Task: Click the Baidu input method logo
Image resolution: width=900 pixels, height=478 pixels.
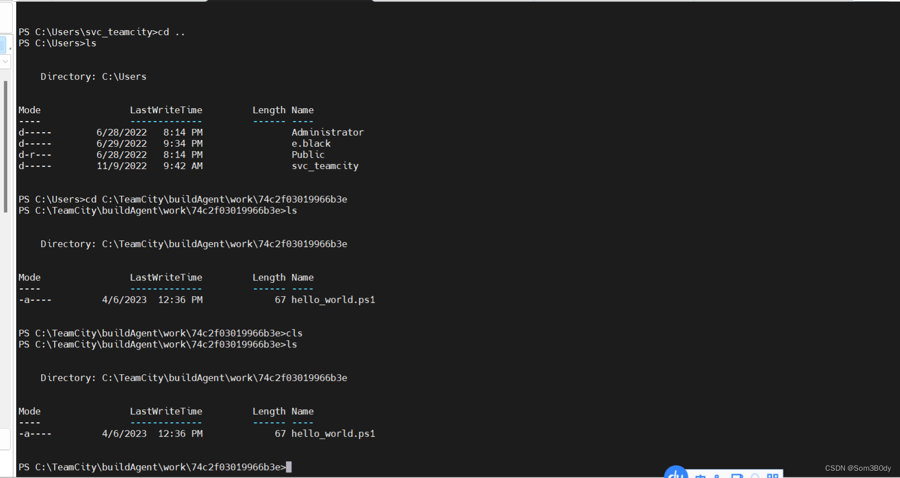Action: tap(676, 472)
